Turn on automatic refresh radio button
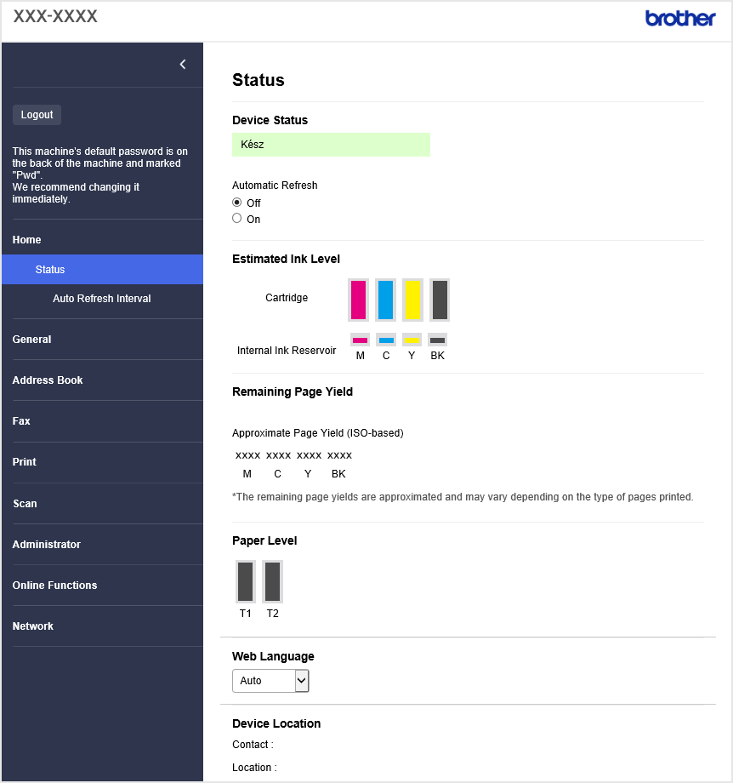This screenshot has height=783, width=733. click(237, 218)
